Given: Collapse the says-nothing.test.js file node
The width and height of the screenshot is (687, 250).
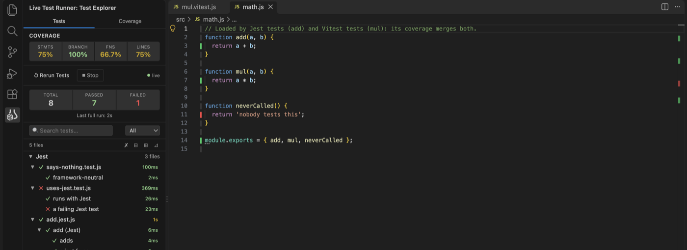Looking at the screenshot, I should [33, 167].
